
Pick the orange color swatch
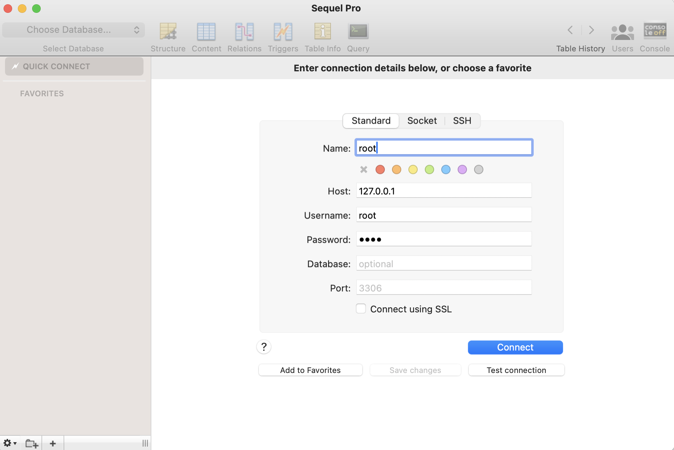397,169
